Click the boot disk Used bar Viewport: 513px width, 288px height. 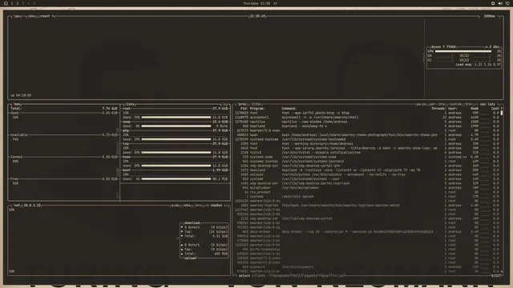(176, 179)
